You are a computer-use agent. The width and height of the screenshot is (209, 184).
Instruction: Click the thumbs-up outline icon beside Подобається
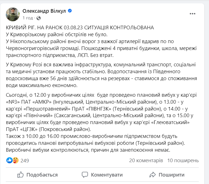click(20, 175)
